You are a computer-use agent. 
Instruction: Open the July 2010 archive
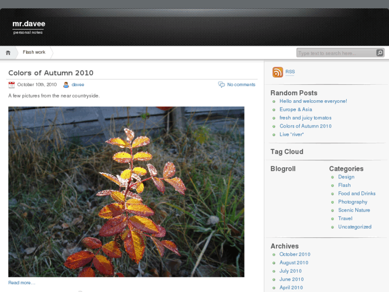[291, 271]
